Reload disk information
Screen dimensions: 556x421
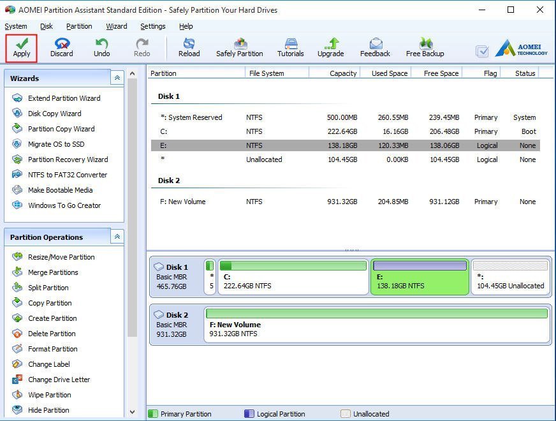tap(189, 48)
